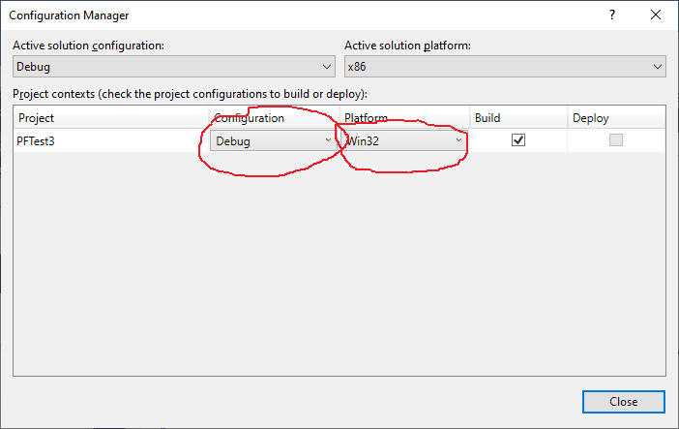Select the Deploy column header

point(590,118)
